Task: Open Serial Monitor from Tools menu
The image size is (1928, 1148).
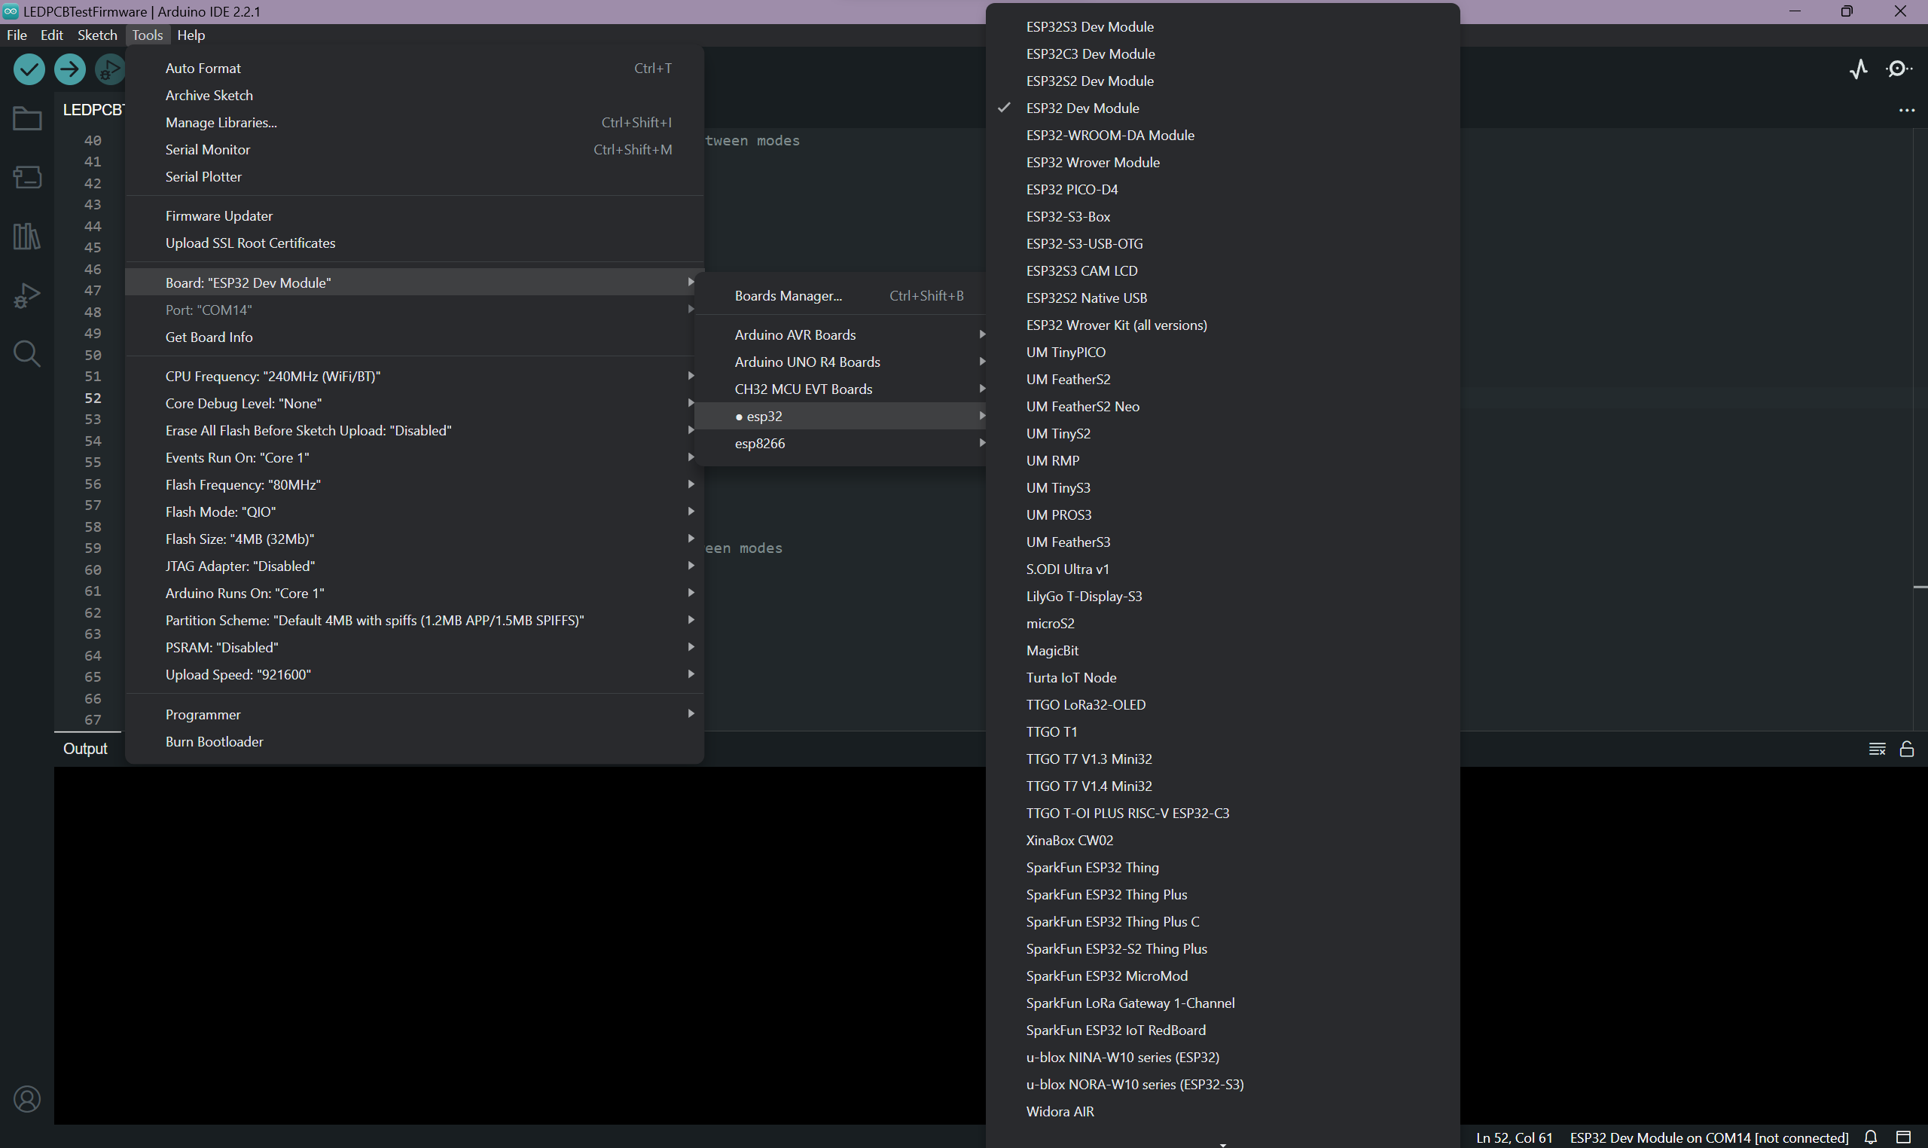Action: pyautogui.click(x=414, y=149)
